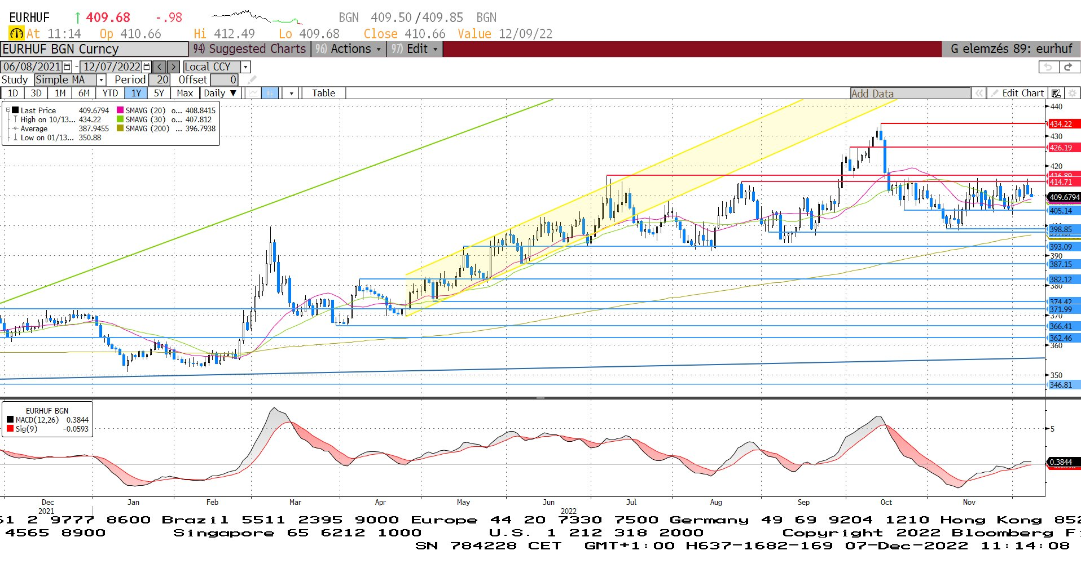This screenshot has height=577, width=1081.
Task: Click the SMAVG (200) olive color swatch
Action: pyautogui.click(x=120, y=128)
